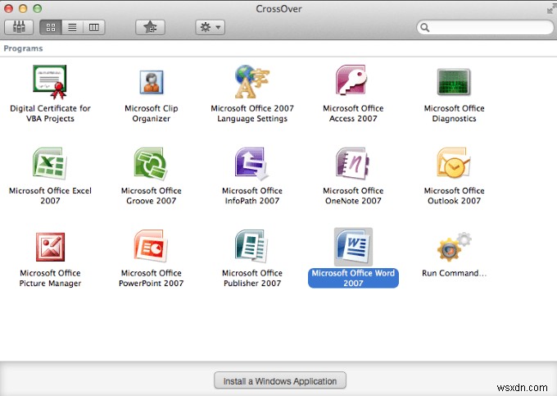Select the Microsoft Clip Organizer icon
Screen dimensions: 557x396
pos(152,82)
